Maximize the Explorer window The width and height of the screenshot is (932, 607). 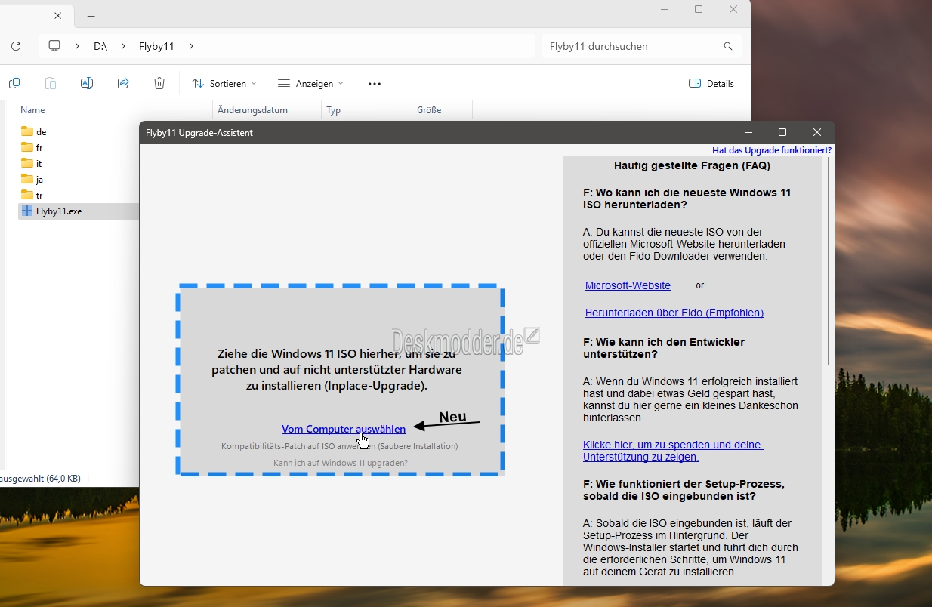pos(699,9)
